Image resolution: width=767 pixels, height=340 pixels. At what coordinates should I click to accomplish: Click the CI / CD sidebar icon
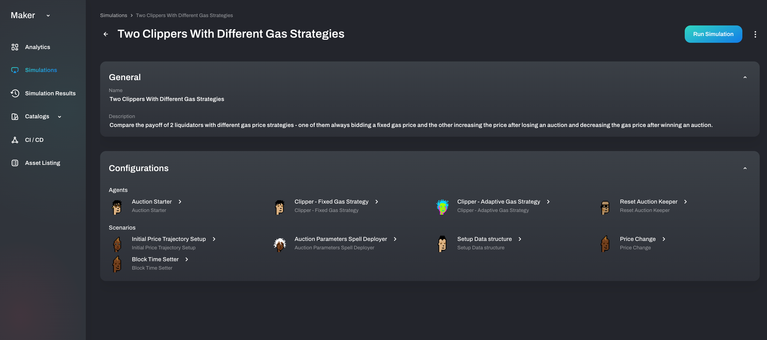(x=15, y=140)
